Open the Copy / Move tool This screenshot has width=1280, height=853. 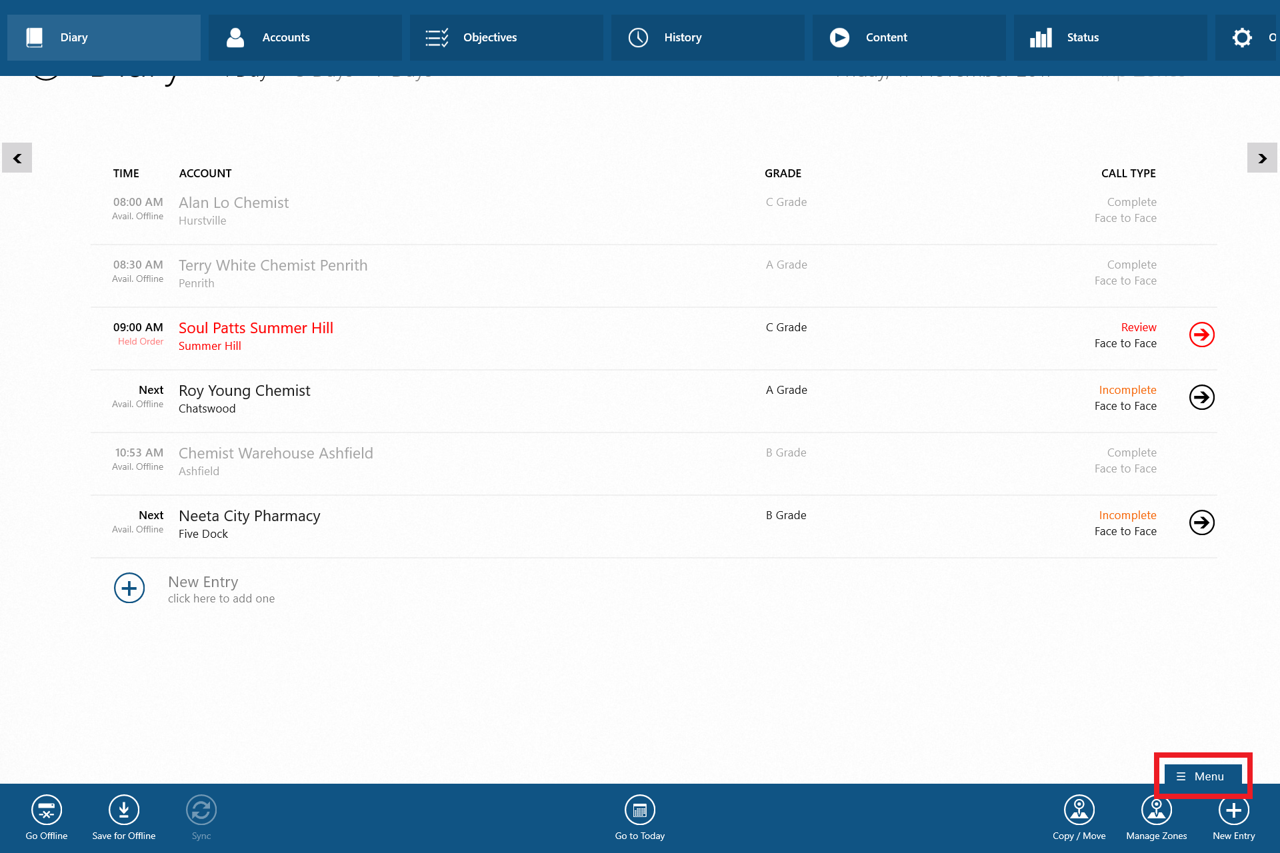coord(1079,810)
